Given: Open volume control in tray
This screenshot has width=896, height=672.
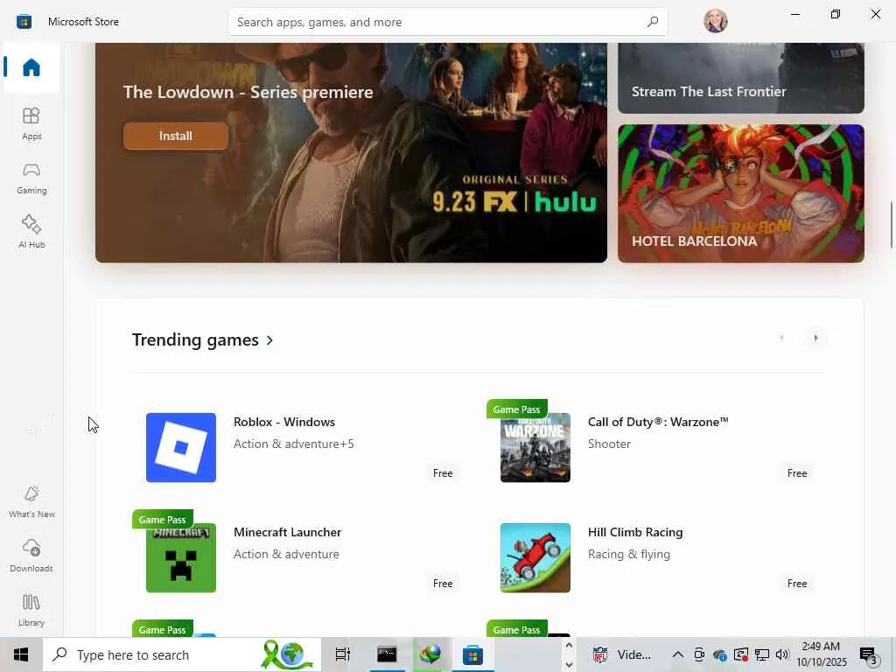Looking at the screenshot, I should click(781, 654).
